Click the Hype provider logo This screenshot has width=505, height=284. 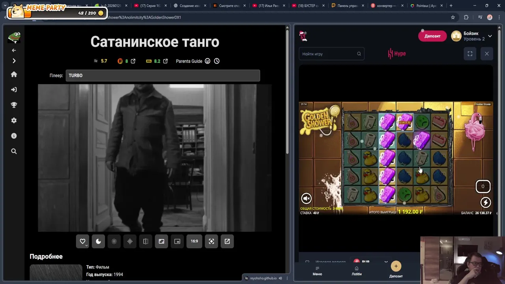coord(397,54)
